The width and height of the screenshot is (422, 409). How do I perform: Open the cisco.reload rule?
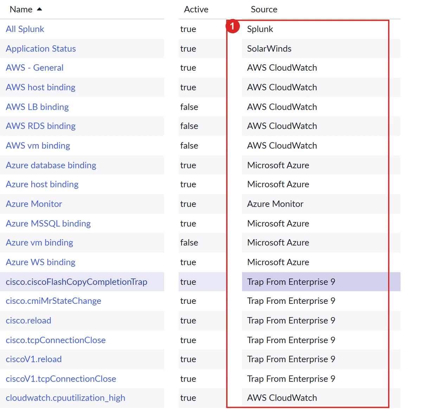[28, 321]
